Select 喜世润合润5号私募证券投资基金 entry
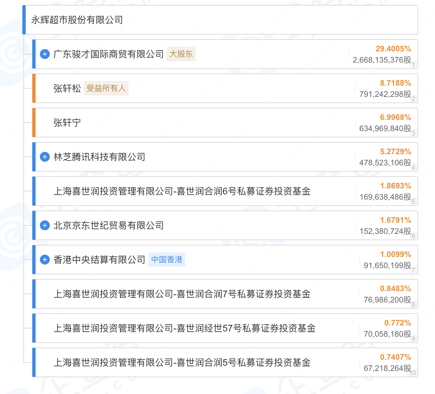This screenshot has height=394, width=435. (182, 362)
